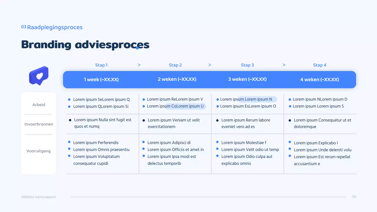The width and height of the screenshot is (377, 212).
Task: Select the Stap 1 heading
Action: pyautogui.click(x=101, y=65)
